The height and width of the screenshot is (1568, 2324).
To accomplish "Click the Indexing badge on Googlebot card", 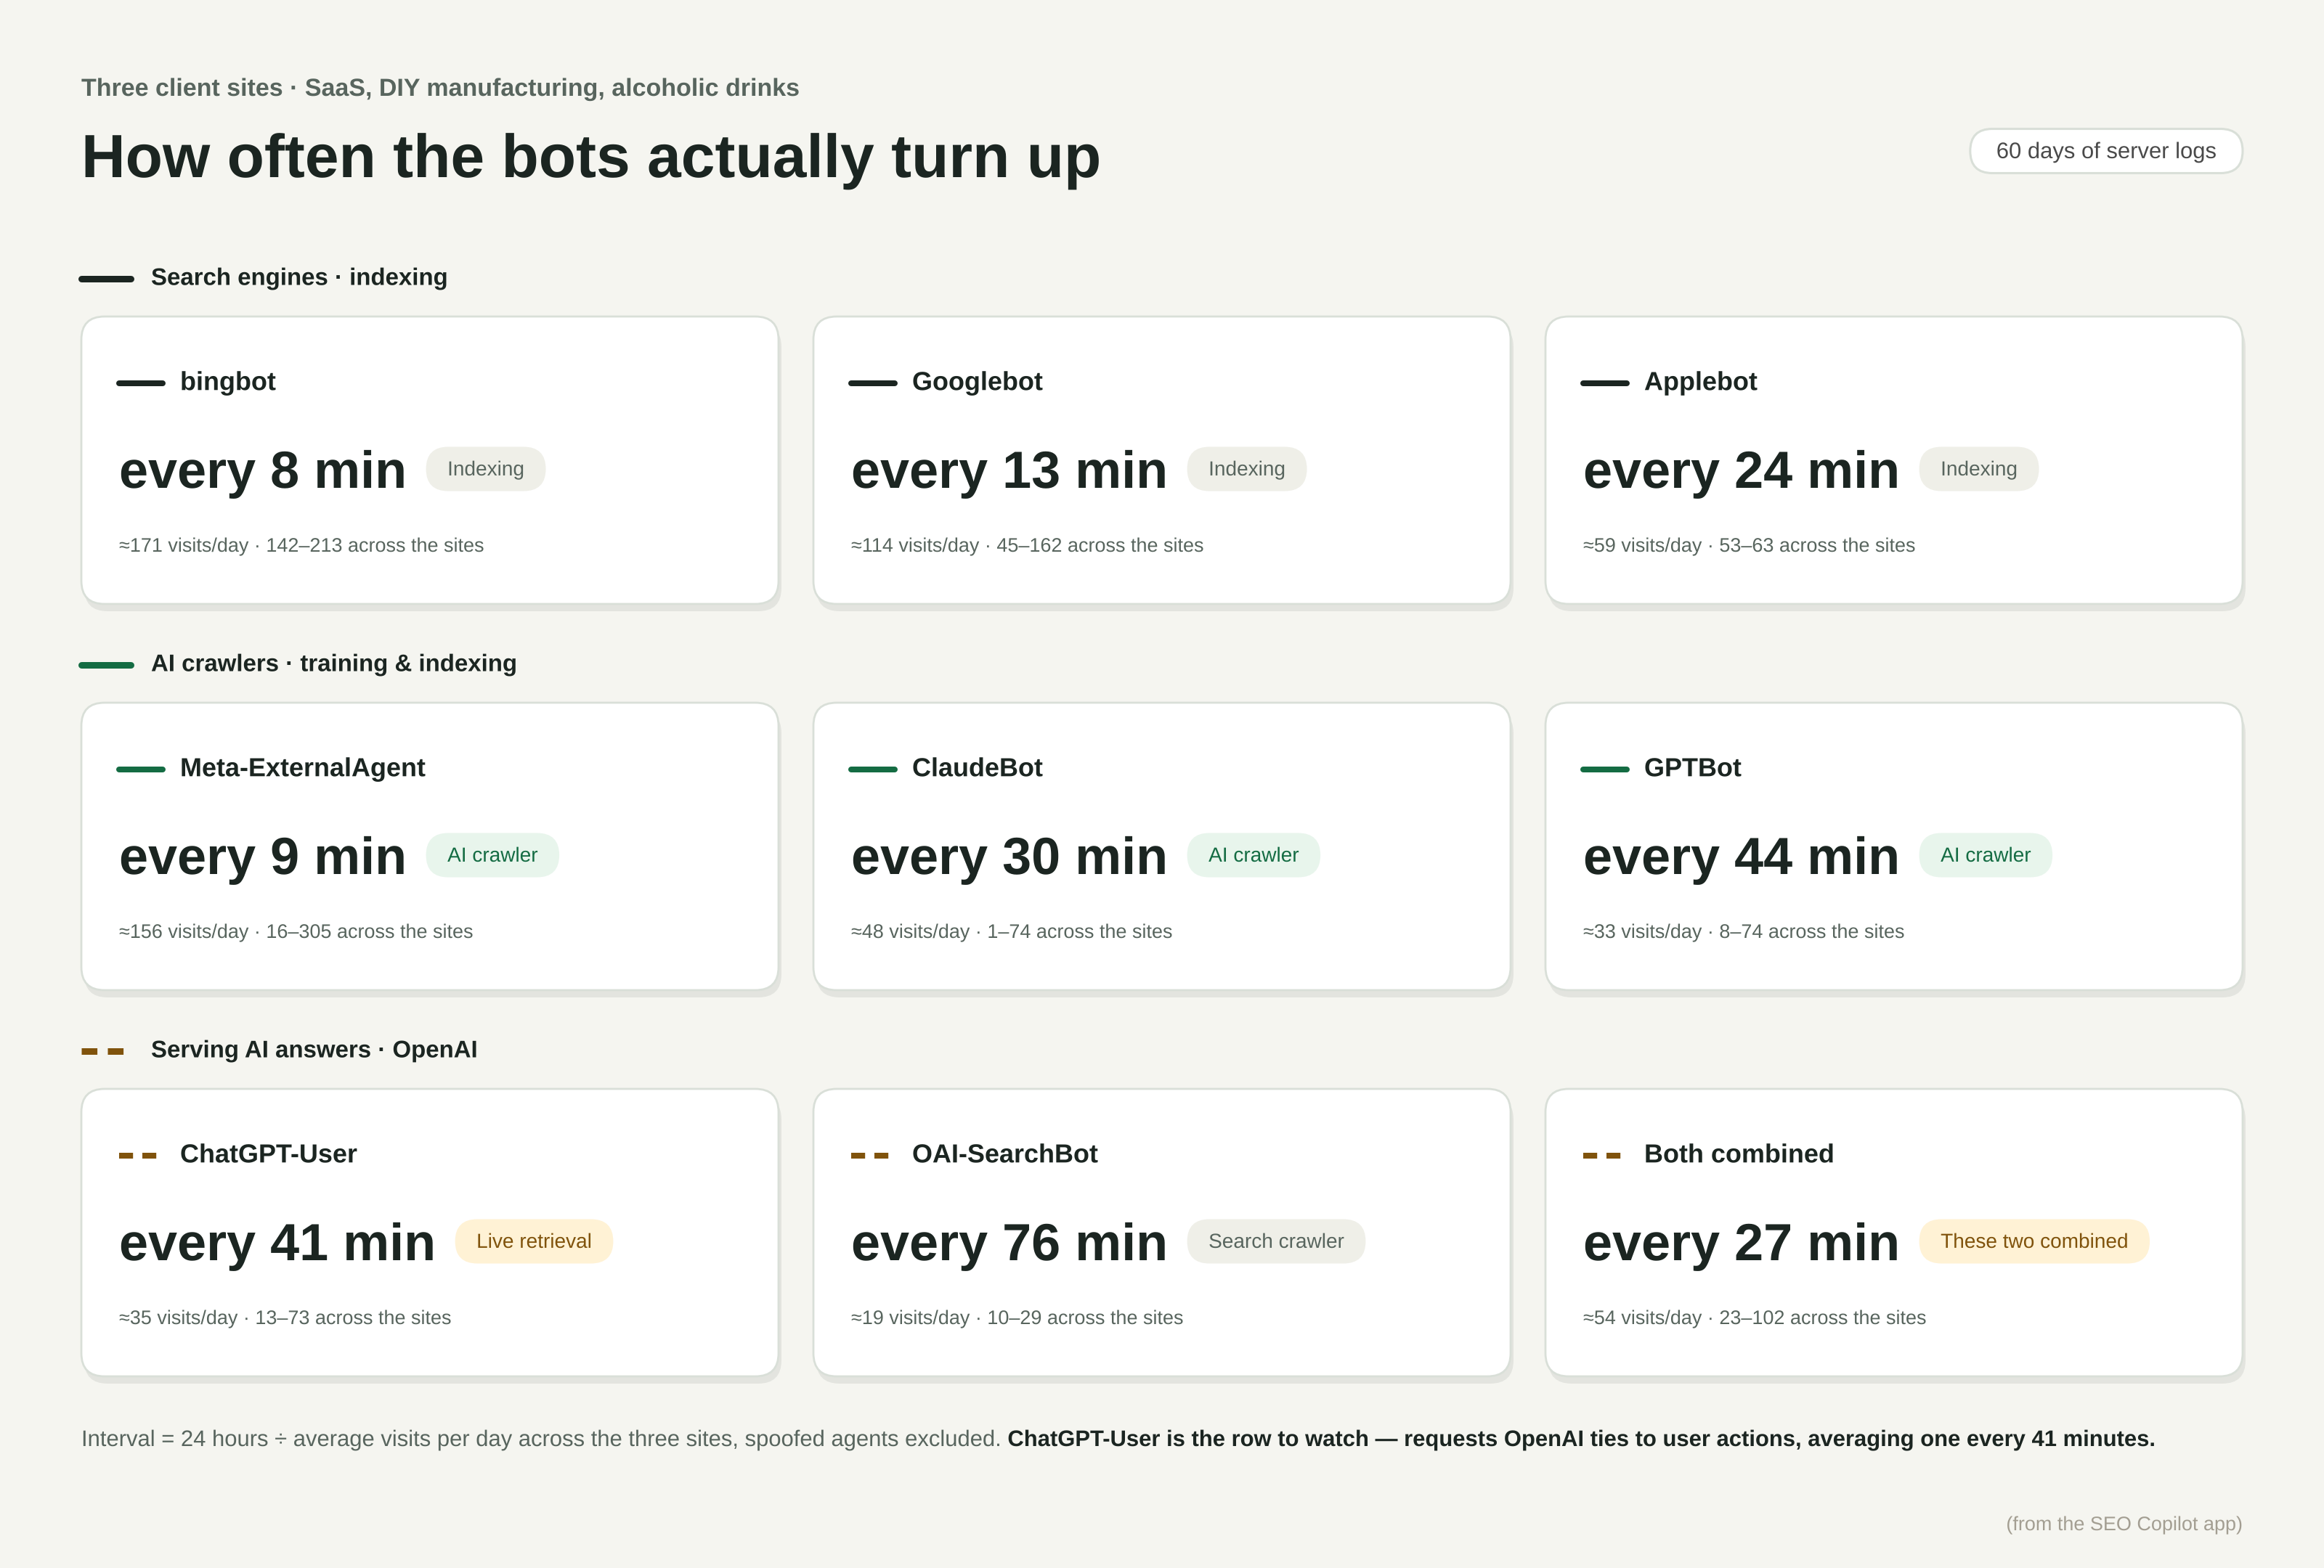I will point(1246,469).
